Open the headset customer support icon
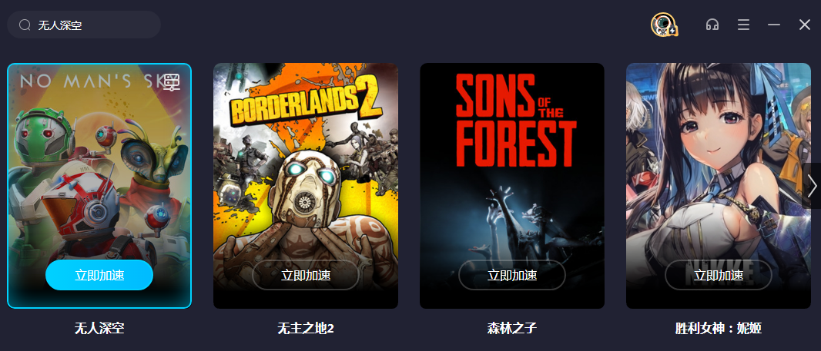 (712, 25)
